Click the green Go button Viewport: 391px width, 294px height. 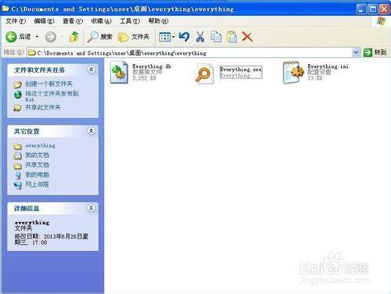375,52
